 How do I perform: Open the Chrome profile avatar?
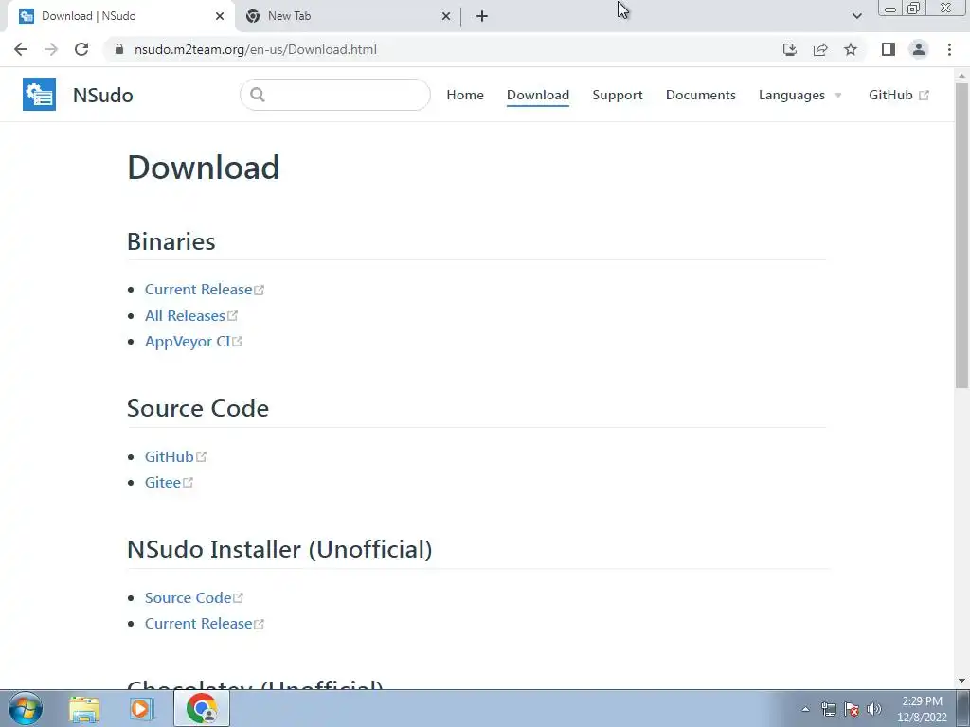point(919,49)
